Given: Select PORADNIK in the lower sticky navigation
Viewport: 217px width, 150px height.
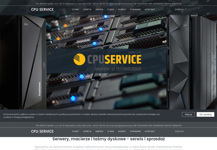Looking at the screenshot, I should [x=135, y=131].
